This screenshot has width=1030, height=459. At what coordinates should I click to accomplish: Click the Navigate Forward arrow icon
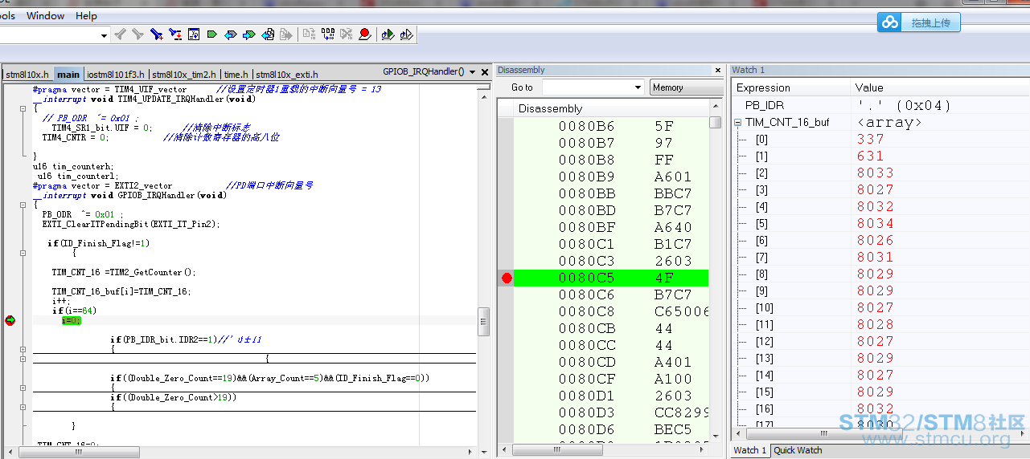249,35
